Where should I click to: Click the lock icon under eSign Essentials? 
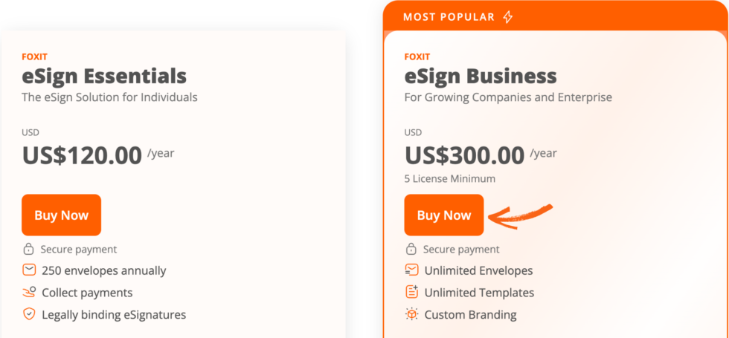click(29, 250)
